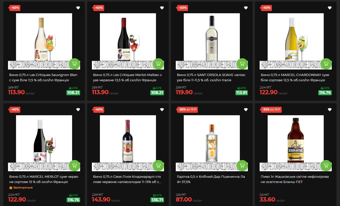Mark SANT ORSOLA SOAVE as favorite
Viewport: 340px width, 206px height.
click(246, 8)
